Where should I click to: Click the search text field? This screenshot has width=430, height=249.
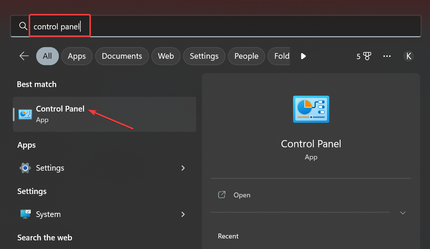[226, 26]
